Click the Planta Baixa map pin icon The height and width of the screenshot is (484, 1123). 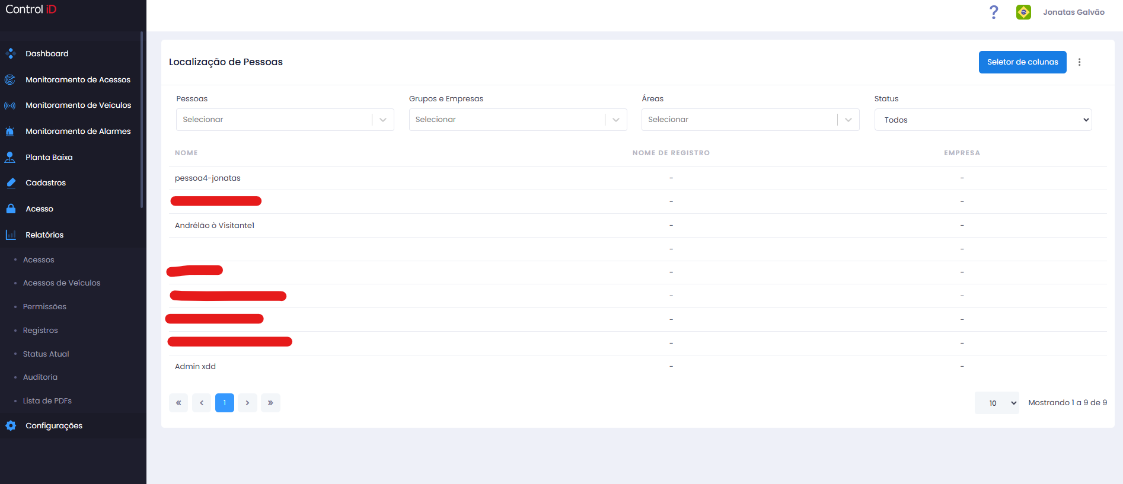click(x=10, y=157)
